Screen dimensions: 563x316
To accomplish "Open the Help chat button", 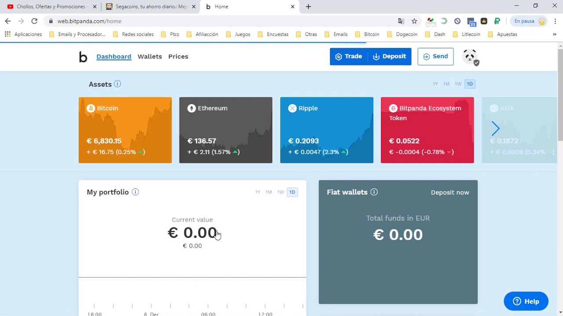I will tap(526, 301).
